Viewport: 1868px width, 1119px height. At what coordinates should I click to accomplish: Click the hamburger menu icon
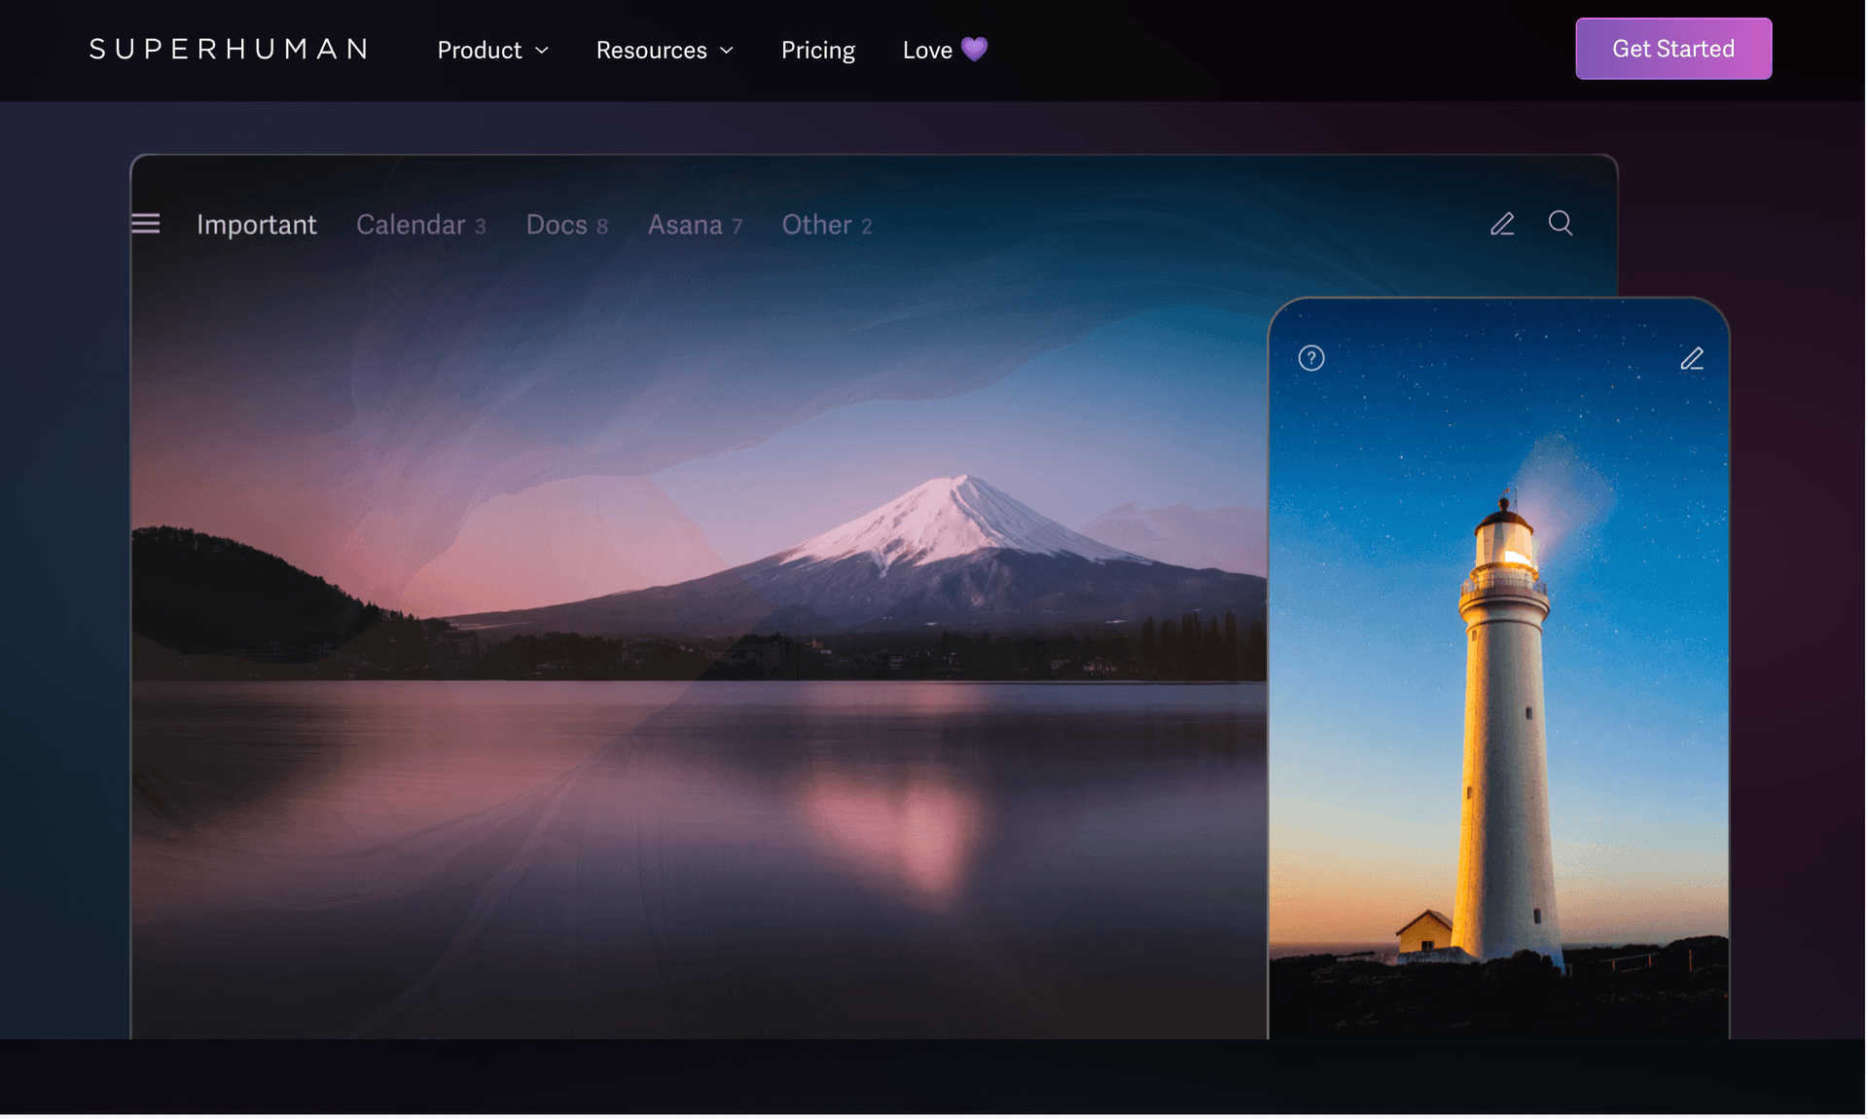click(145, 224)
